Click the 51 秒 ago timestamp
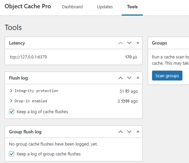The image size is (189, 163). 129,91
